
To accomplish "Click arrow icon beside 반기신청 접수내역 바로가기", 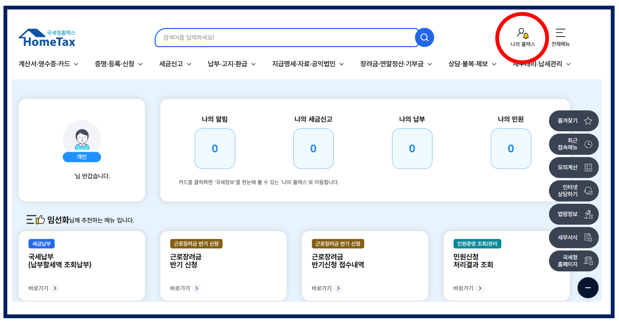I will (x=338, y=288).
